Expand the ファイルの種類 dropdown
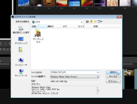Screen dimensions: 137x104 tap(98, 77)
